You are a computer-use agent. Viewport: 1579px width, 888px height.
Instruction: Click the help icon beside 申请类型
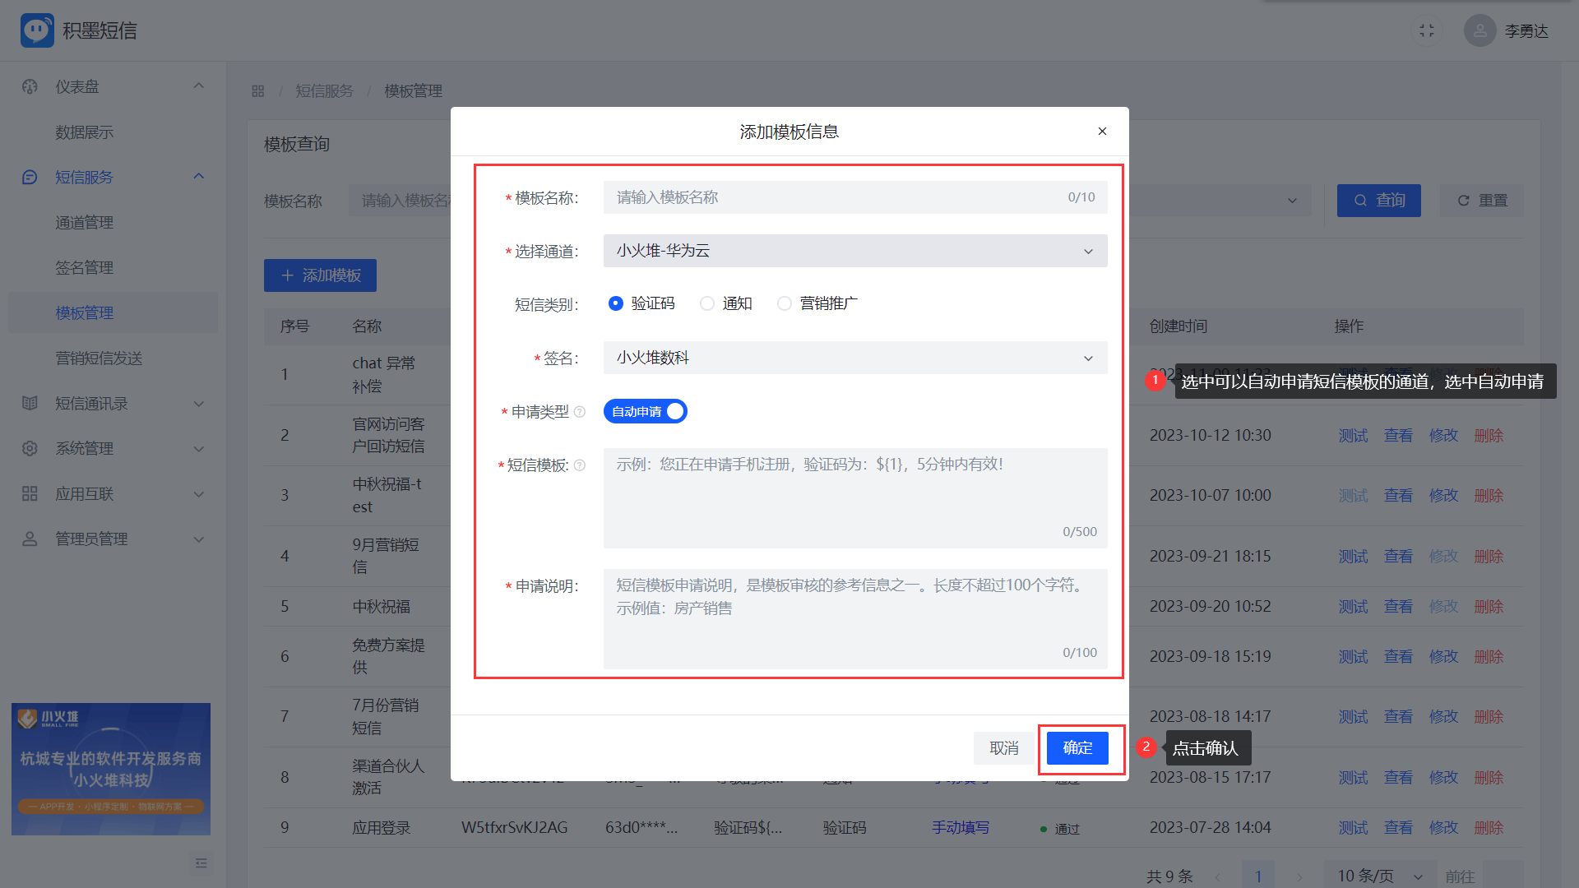tap(580, 412)
